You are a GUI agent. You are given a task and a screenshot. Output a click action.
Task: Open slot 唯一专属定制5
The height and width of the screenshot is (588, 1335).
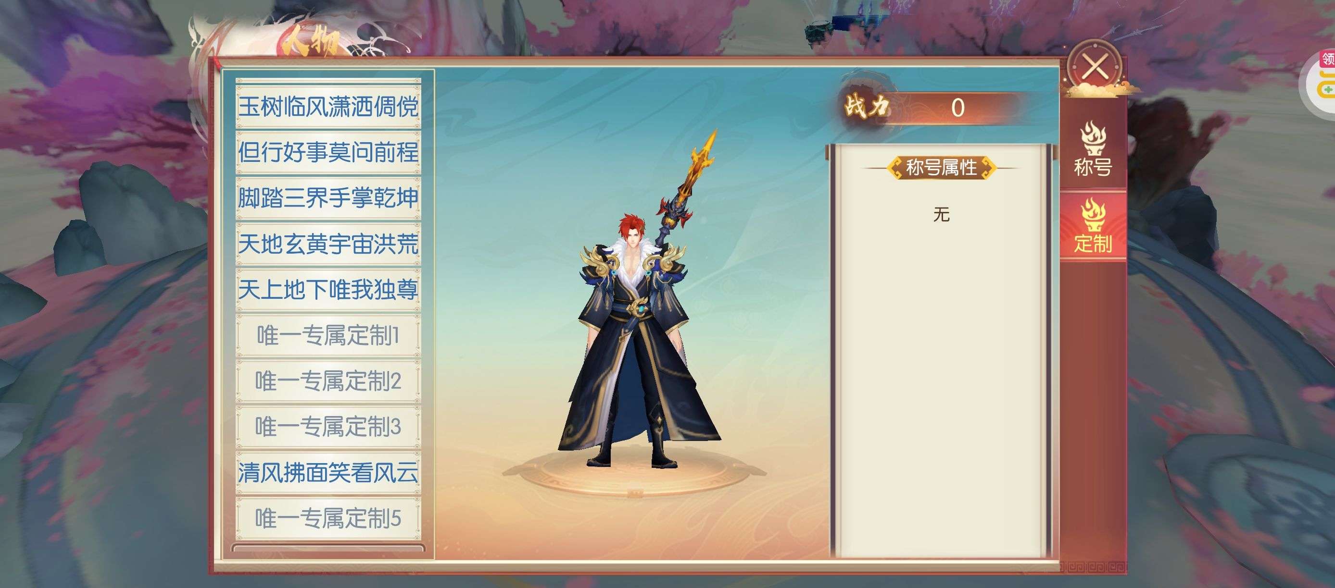tap(328, 517)
